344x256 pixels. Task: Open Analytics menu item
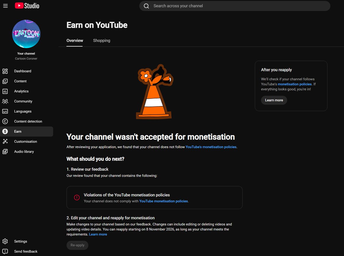pyautogui.click(x=21, y=91)
